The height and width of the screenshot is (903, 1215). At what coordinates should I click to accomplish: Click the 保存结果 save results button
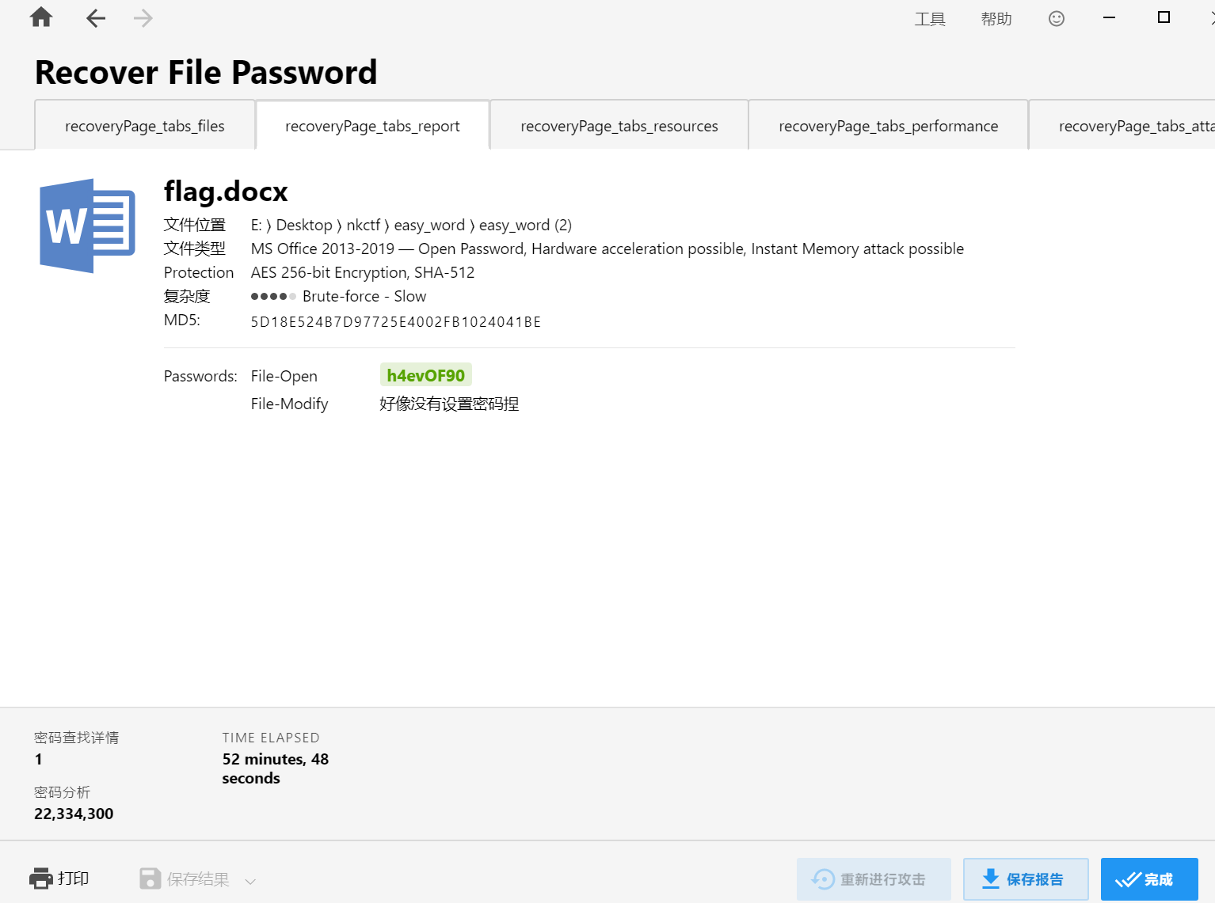click(185, 878)
